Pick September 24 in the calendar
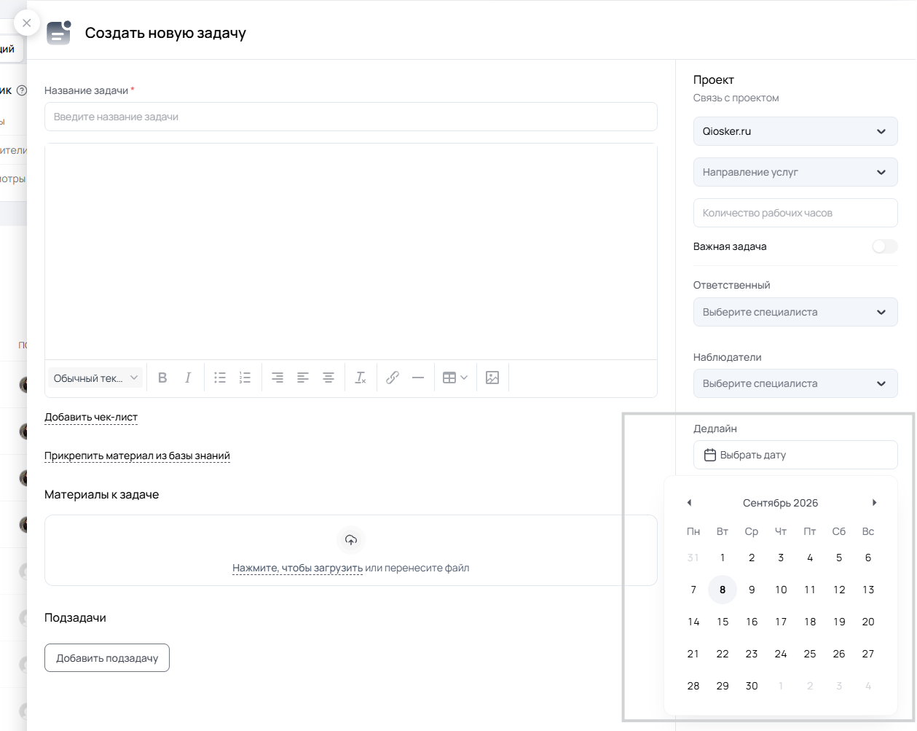Screen dimensions: 917x731 coord(781,654)
